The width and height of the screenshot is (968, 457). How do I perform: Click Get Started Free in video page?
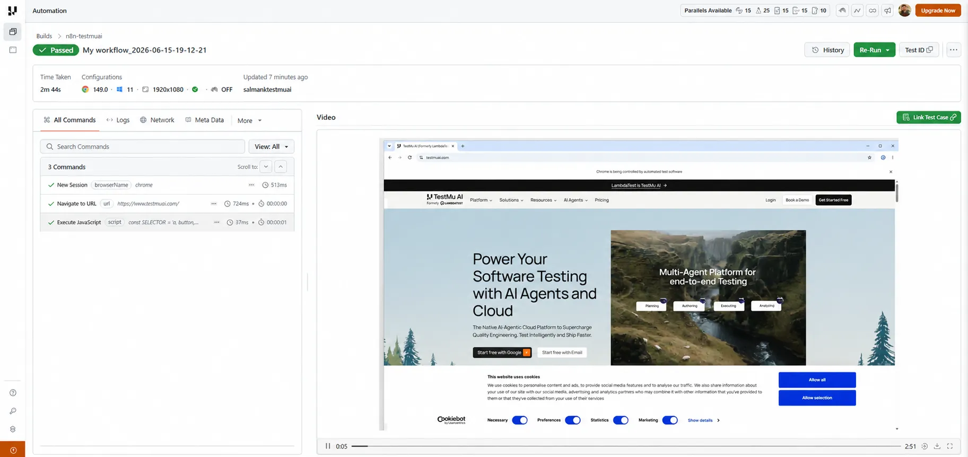pos(833,200)
